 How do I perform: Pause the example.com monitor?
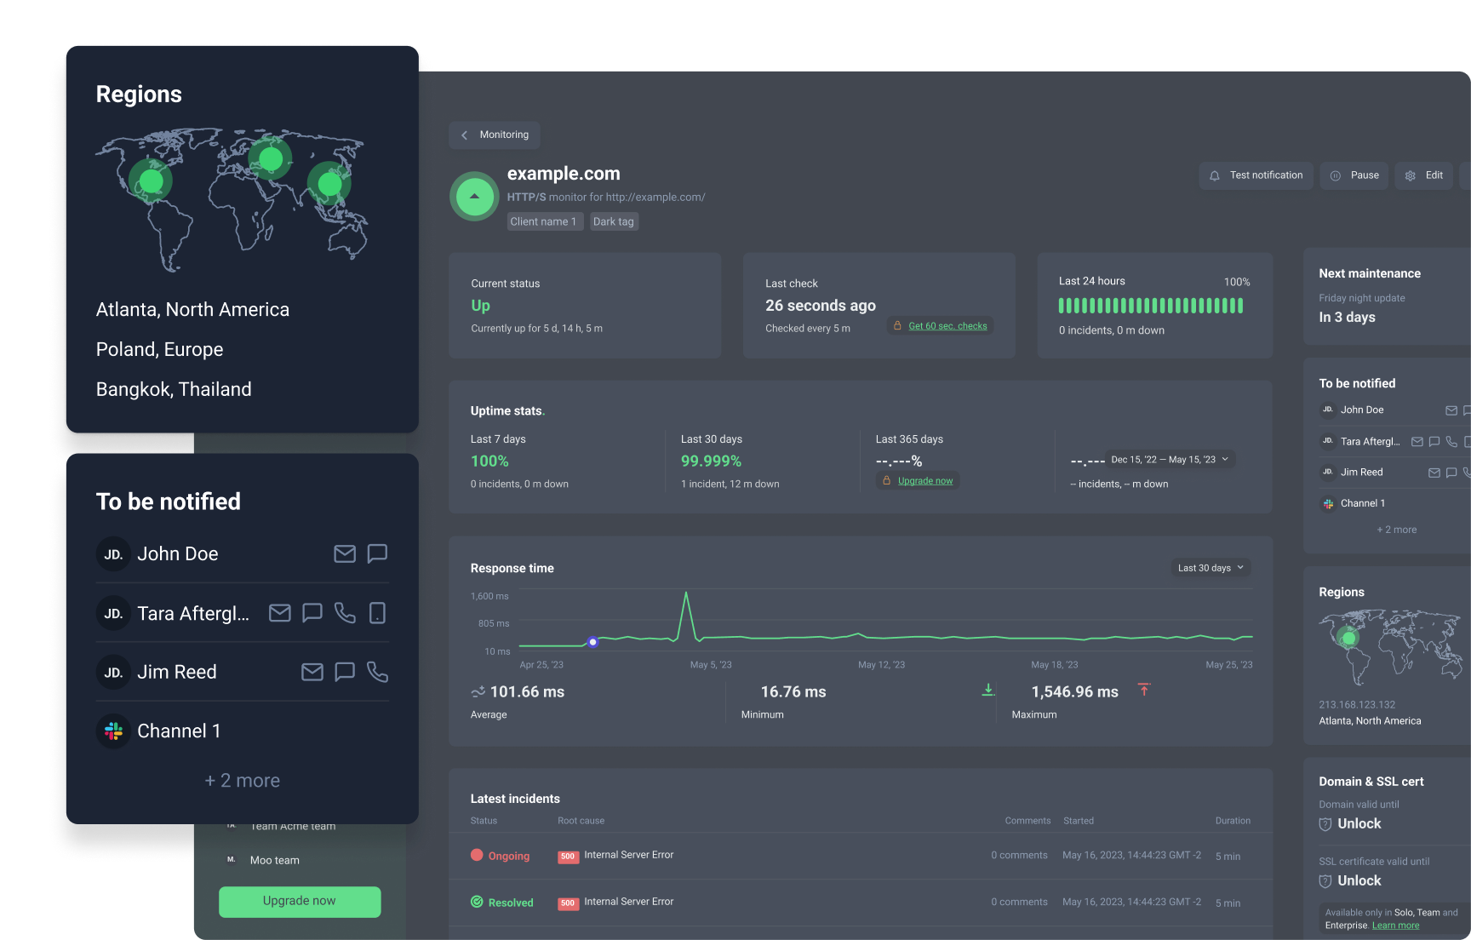[x=1354, y=175]
